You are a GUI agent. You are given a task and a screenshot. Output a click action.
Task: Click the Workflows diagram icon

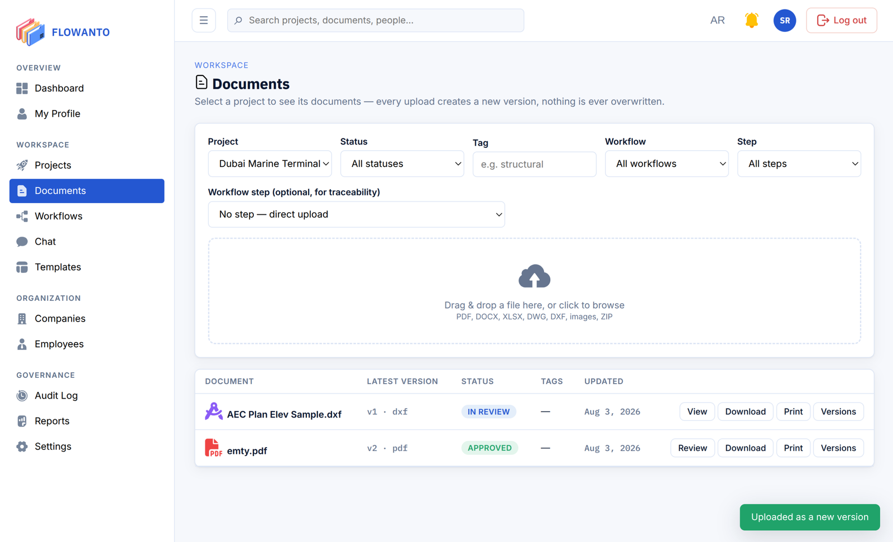click(22, 216)
